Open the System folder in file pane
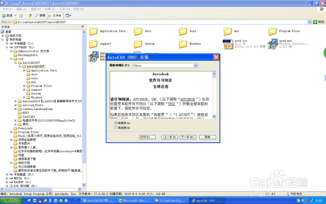 [x=138, y=44]
